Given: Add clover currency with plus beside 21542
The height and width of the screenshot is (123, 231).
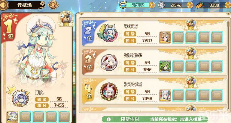Looking at the screenshot, I should click(x=190, y=5).
